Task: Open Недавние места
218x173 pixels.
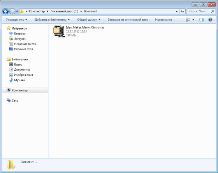Action: tap(23, 44)
